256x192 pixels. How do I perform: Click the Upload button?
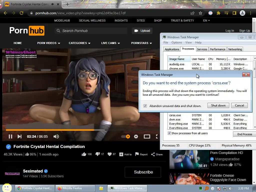point(142,31)
